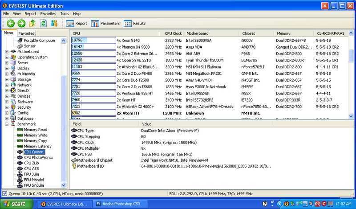This screenshot has width=356, height=209.
Task: Select Memory Read benchmark
Action: pos(36,130)
